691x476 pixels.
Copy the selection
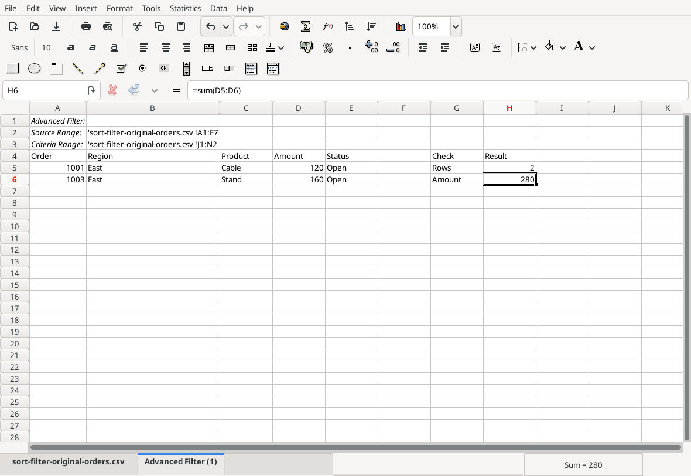[x=159, y=26]
